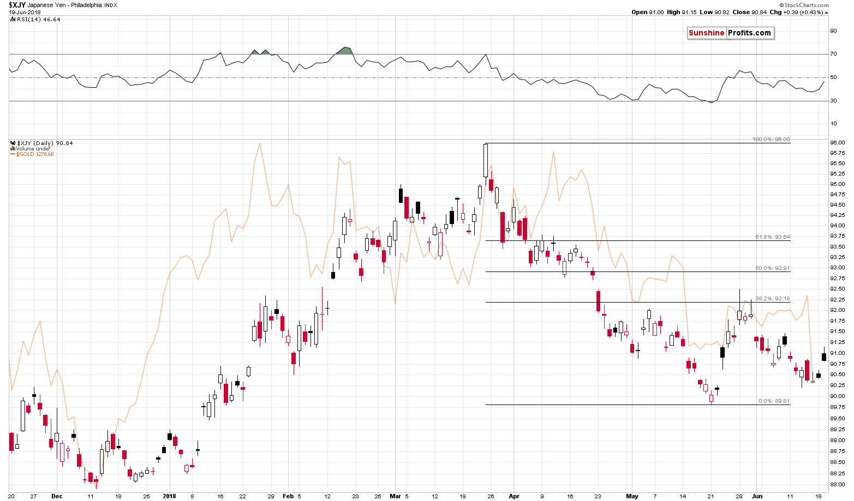854x501 pixels.
Task: Click the 2018 year marker on date axis
Action: pyautogui.click(x=170, y=497)
